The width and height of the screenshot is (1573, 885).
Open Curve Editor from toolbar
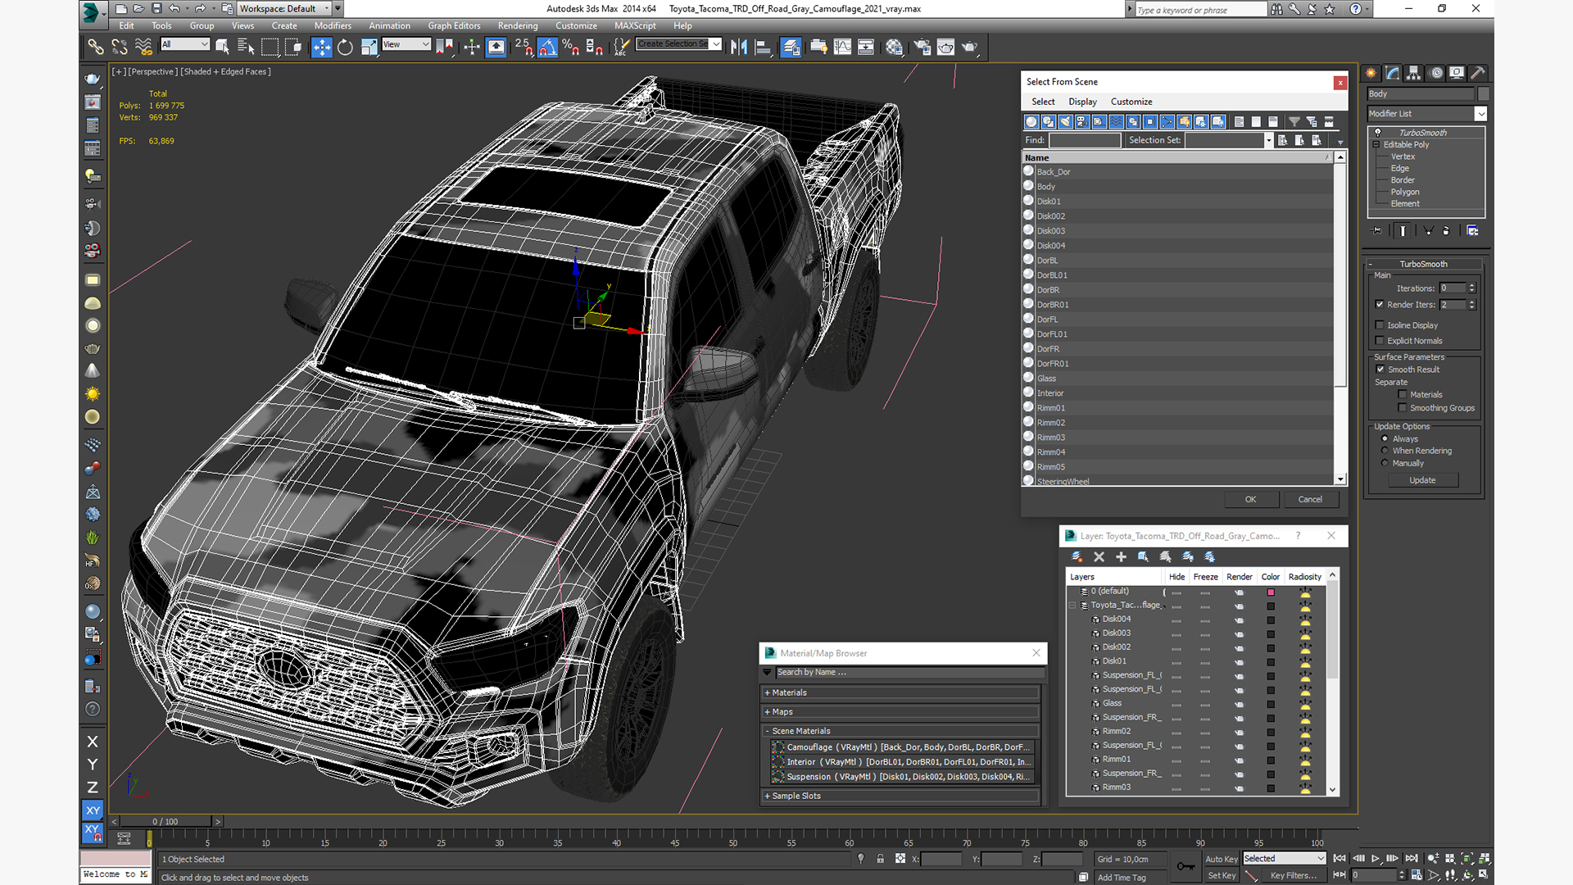coord(842,47)
